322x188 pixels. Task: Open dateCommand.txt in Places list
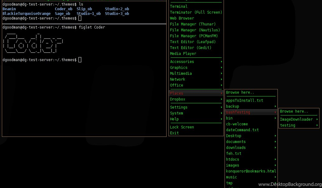[x=251, y=130]
